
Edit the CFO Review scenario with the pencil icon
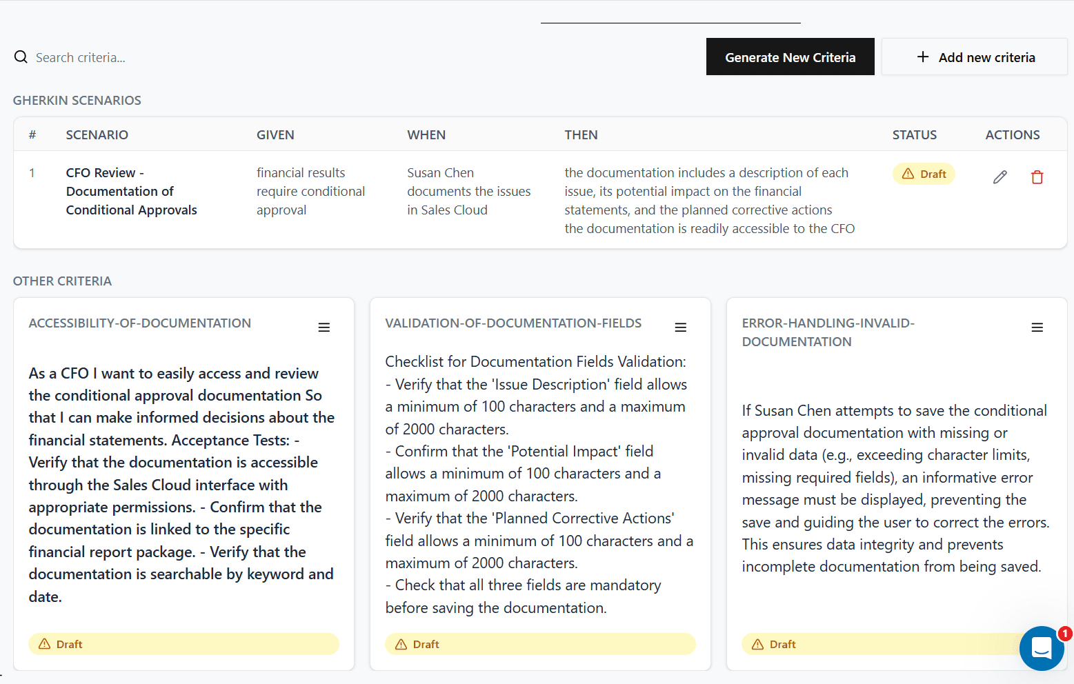click(x=1000, y=177)
